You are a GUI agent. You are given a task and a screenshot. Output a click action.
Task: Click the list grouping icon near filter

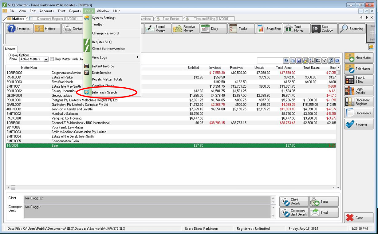[318, 61]
